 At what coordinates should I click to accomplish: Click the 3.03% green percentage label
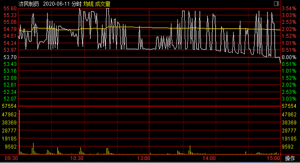click(289, 99)
